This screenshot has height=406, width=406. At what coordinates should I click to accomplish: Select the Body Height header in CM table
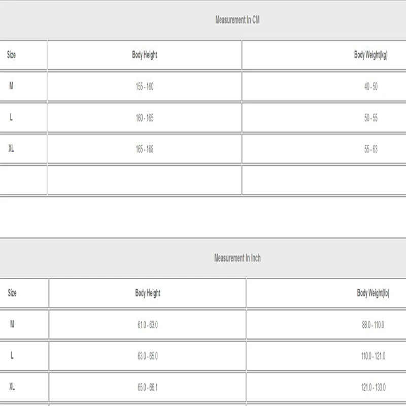(x=145, y=55)
